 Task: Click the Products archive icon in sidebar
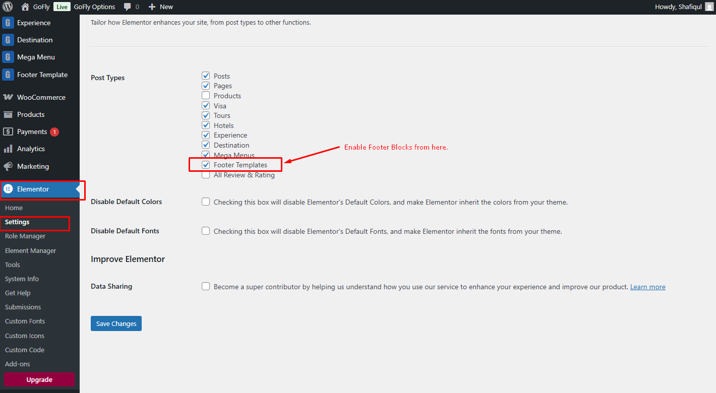[x=8, y=114]
